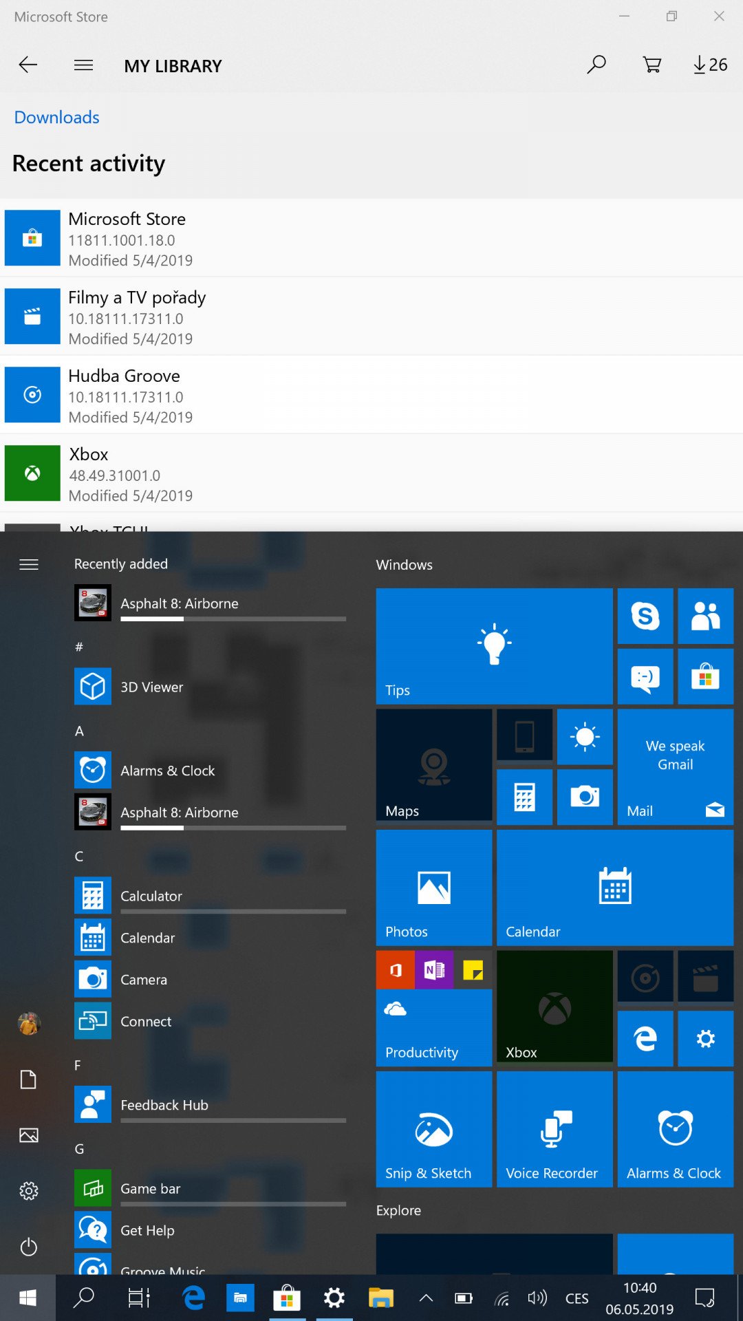Open Pictures from Start sidebar

28,1135
